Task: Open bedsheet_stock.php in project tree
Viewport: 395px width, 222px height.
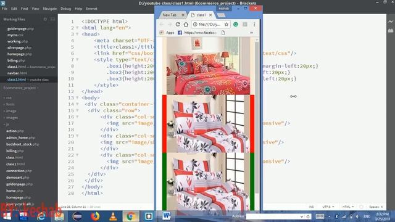Action: click(23, 144)
